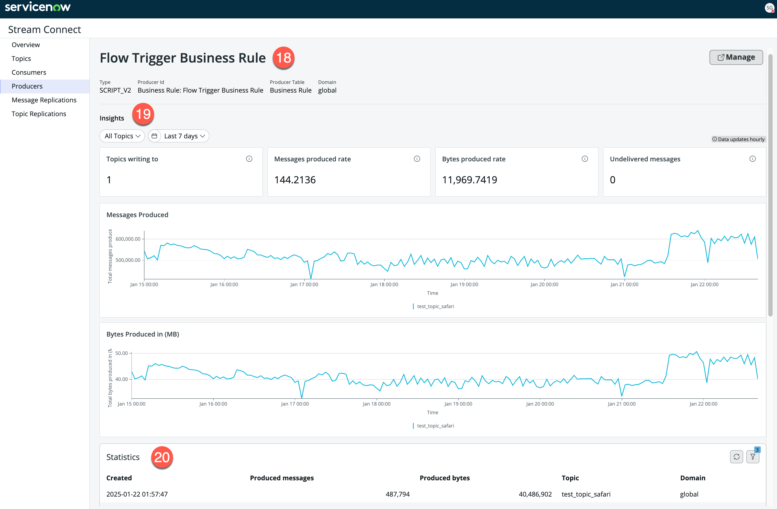Click the info icon on Undelivered messages card
Image resolution: width=777 pixels, height=509 pixels.
pos(753,159)
